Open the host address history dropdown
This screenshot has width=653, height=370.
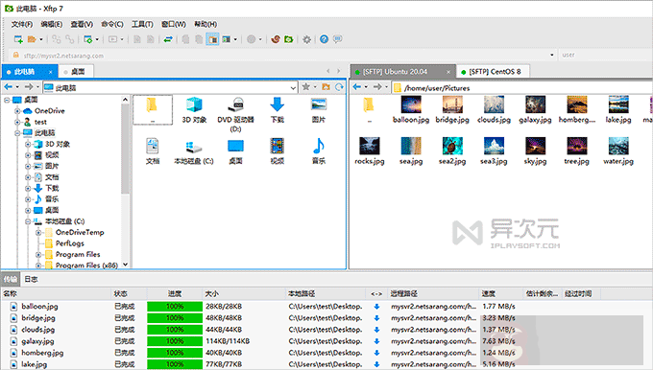point(552,55)
